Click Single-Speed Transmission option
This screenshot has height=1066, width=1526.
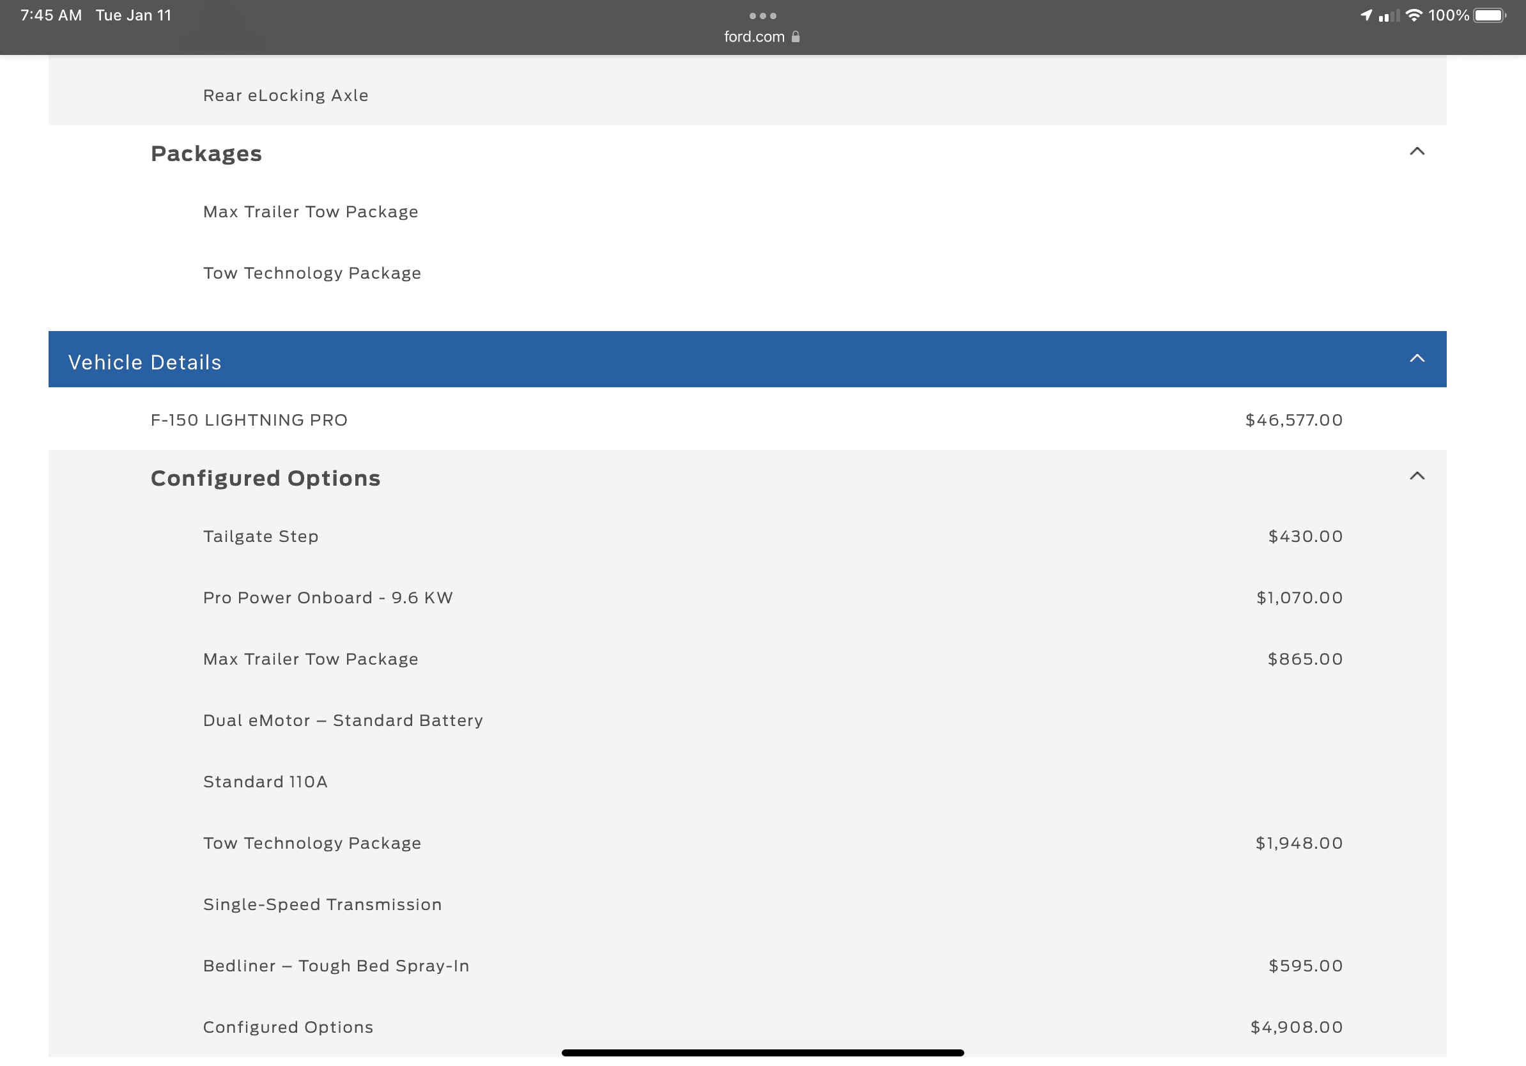click(322, 904)
